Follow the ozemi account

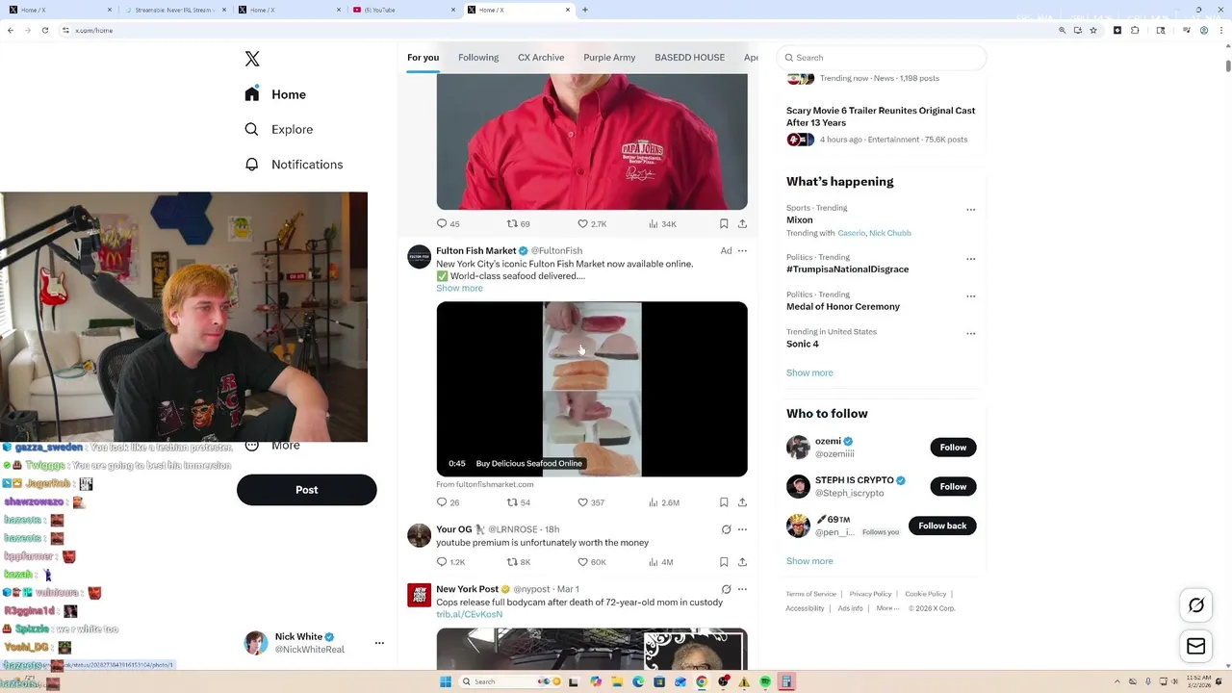tap(953, 448)
